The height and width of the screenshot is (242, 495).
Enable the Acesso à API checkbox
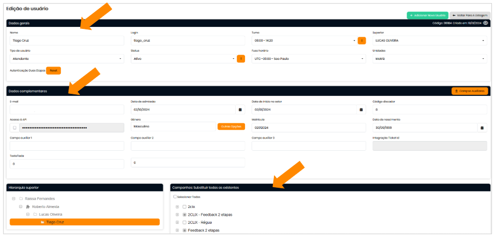click(x=15, y=128)
